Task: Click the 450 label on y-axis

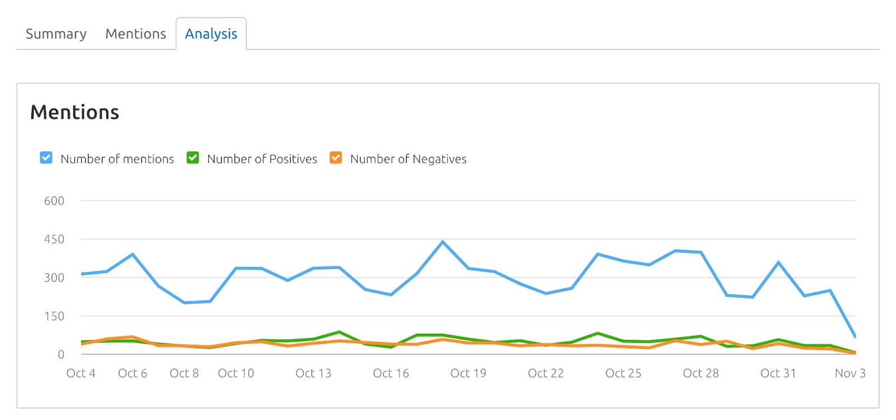Action: pos(54,239)
